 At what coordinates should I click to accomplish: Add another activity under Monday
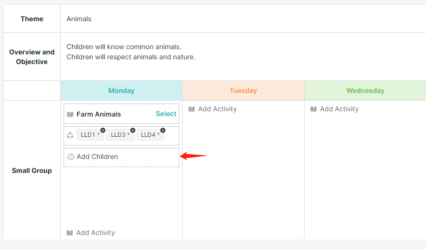tap(95, 233)
